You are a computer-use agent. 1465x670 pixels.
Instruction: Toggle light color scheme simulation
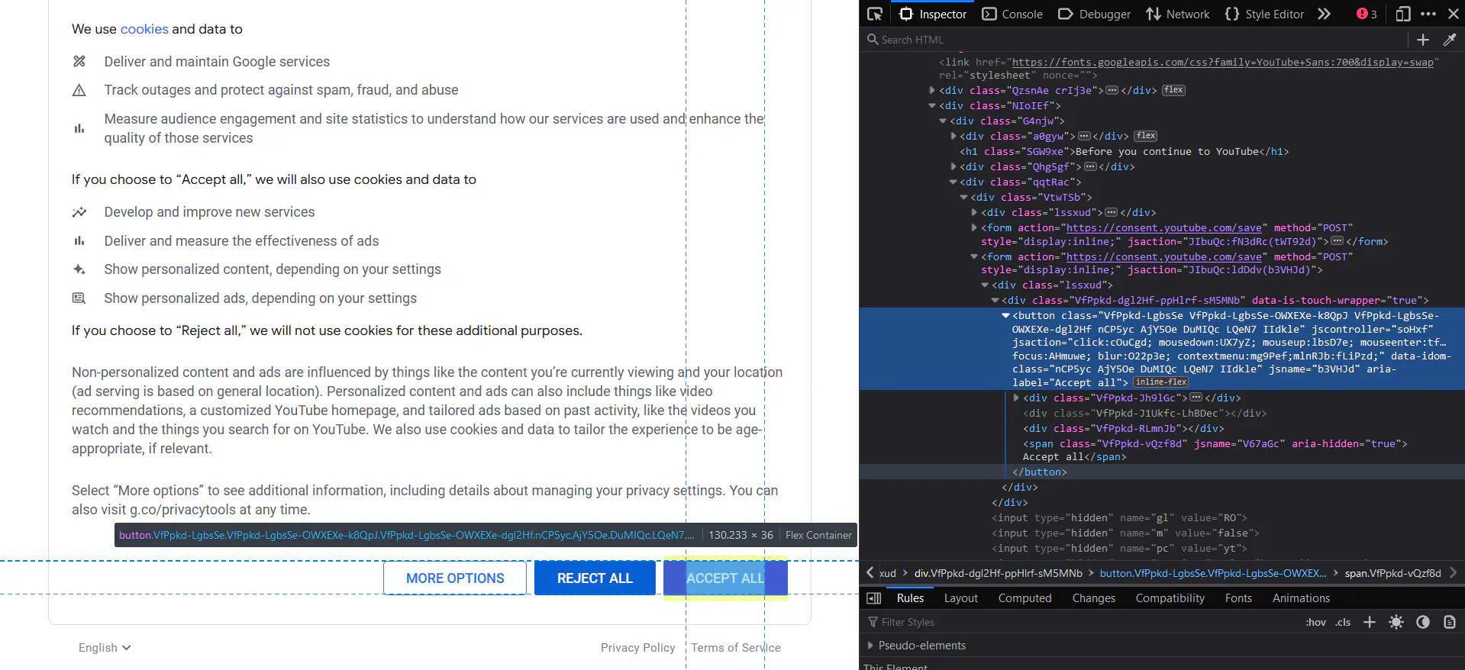(1396, 622)
